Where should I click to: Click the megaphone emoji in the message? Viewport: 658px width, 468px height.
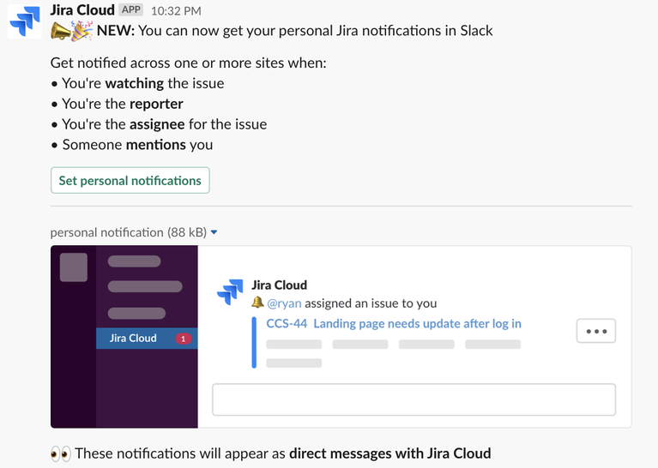tap(61, 31)
